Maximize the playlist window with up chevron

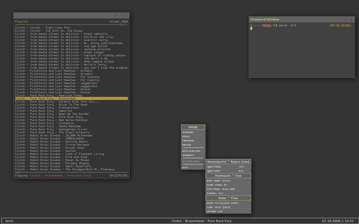point(121,16)
